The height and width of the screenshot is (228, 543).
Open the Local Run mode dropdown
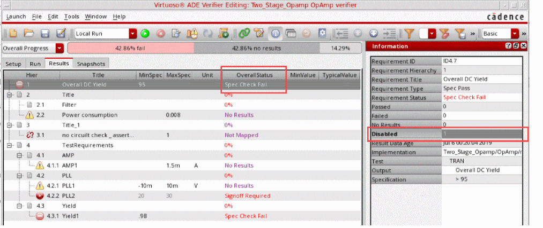pos(133,34)
